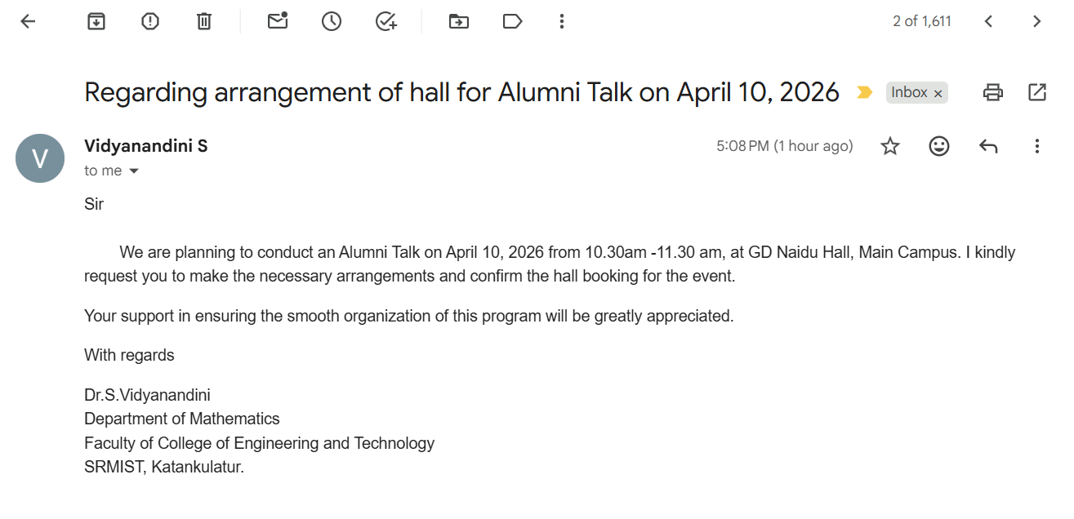This screenshot has width=1074, height=519.
Task: Go to the older email conversation
Action: (x=1037, y=22)
